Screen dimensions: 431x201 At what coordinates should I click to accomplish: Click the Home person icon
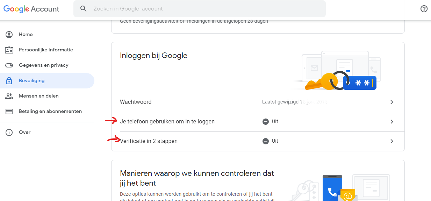click(9, 35)
